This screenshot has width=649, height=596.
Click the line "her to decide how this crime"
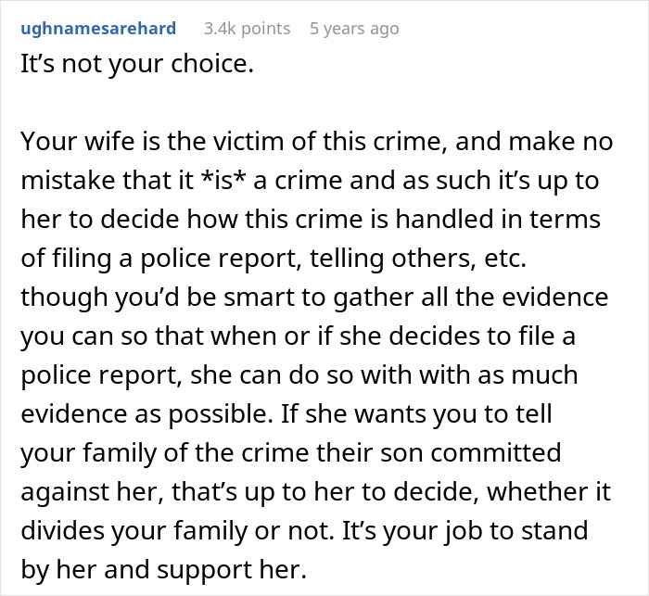click(x=310, y=220)
